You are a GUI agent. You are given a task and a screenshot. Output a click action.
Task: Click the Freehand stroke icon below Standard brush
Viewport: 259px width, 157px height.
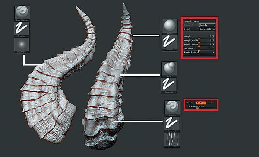pyautogui.click(x=172, y=124)
